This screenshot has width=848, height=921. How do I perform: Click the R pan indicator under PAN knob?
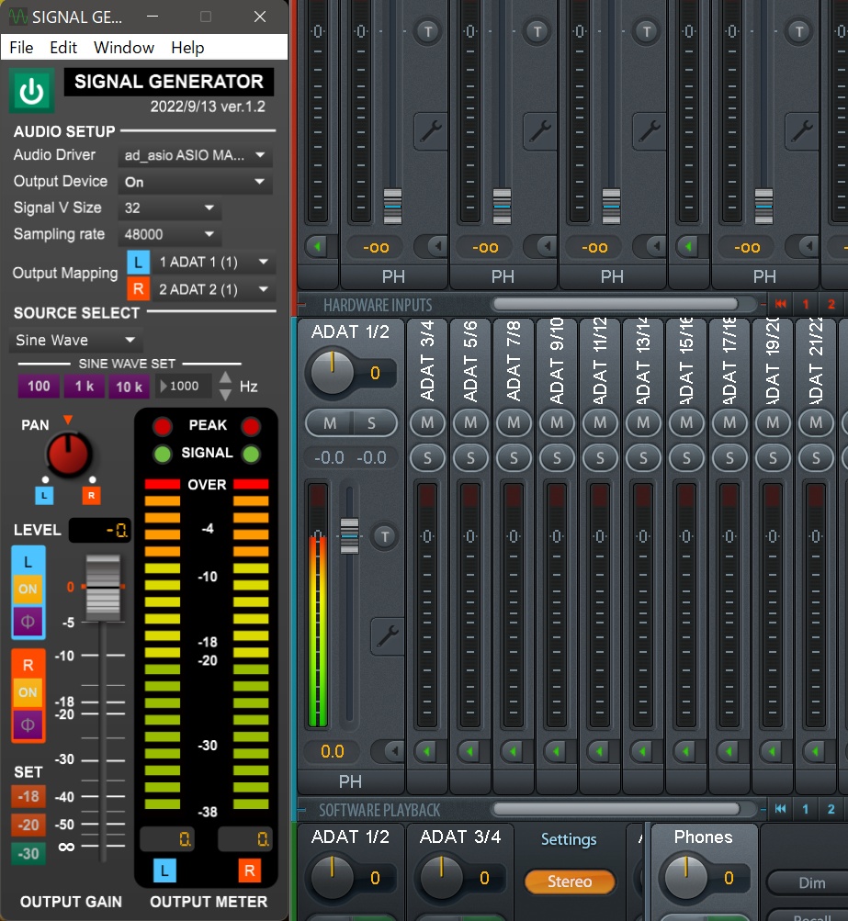(91, 496)
